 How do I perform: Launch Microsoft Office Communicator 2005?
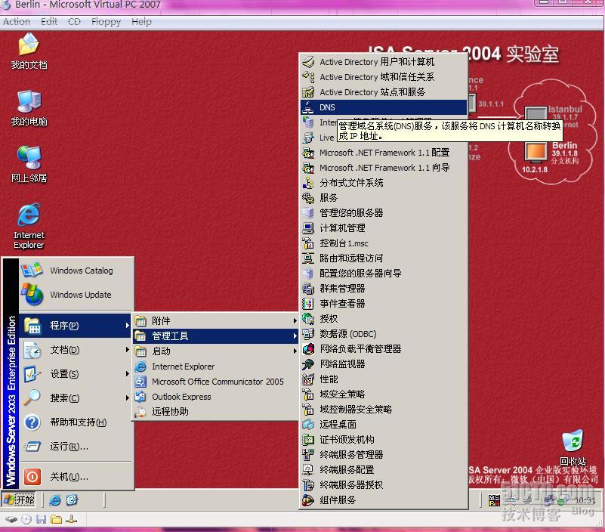coord(216,382)
